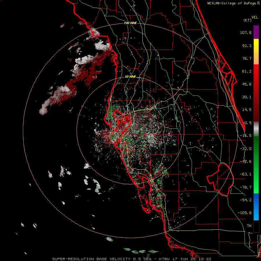Pick the blue segment of velocity color bar

(x=256, y=207)
